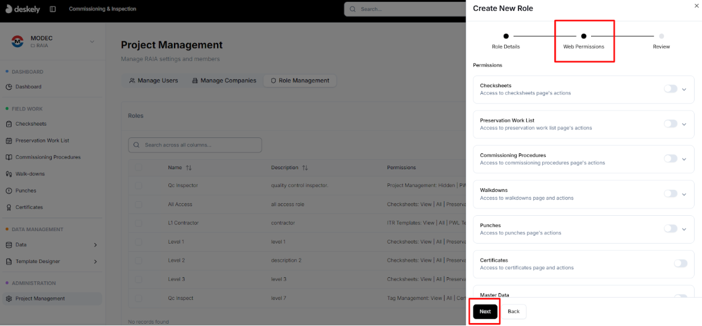Expand the Punches permission chevron
Screen dimensions: 702x326
684,229
